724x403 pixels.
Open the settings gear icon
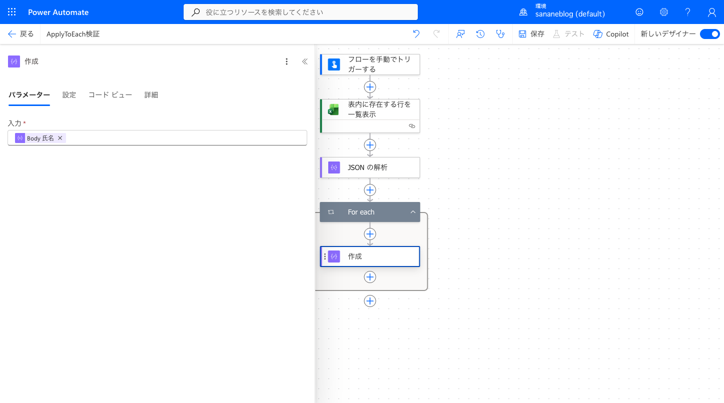(663, 12)
